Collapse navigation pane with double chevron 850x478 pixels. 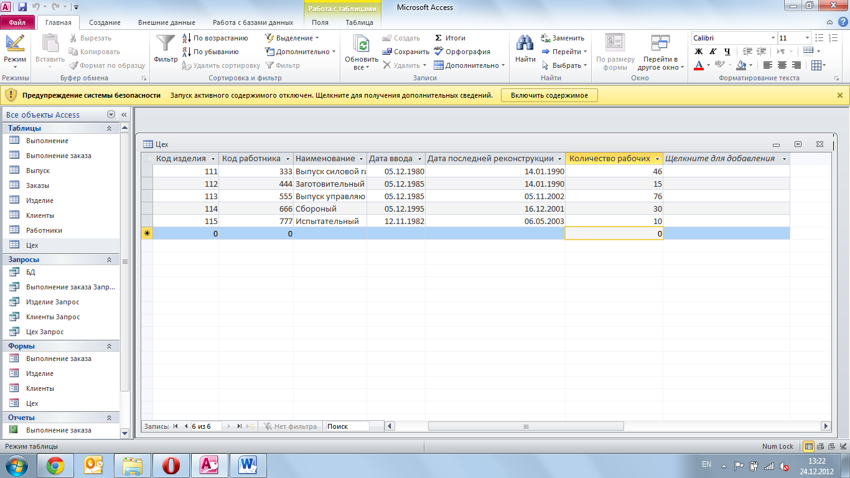124,115
